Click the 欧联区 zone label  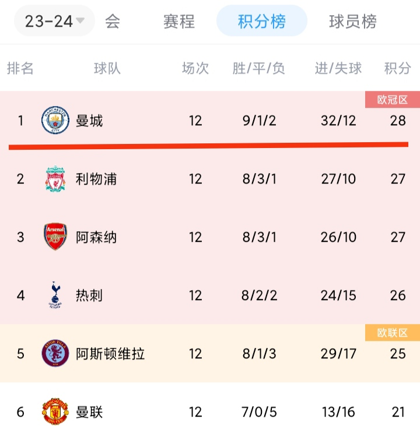[392, 333]
